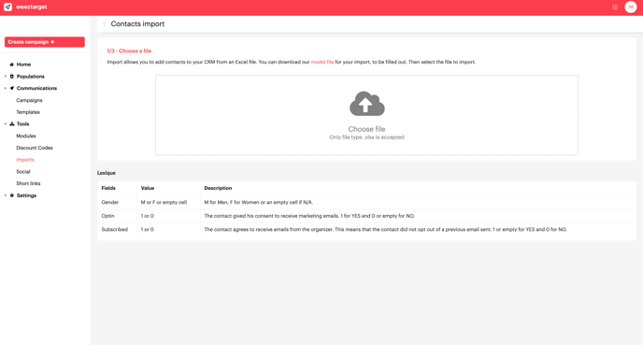This screenshot has height=345, width=643.
Task: Click the Choose file text
Action: (x=366, y=129)
